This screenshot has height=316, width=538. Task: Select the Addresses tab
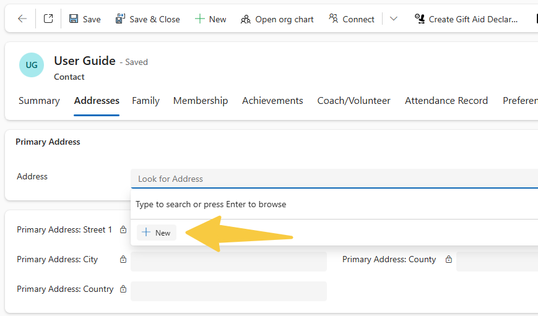(97, 101)
